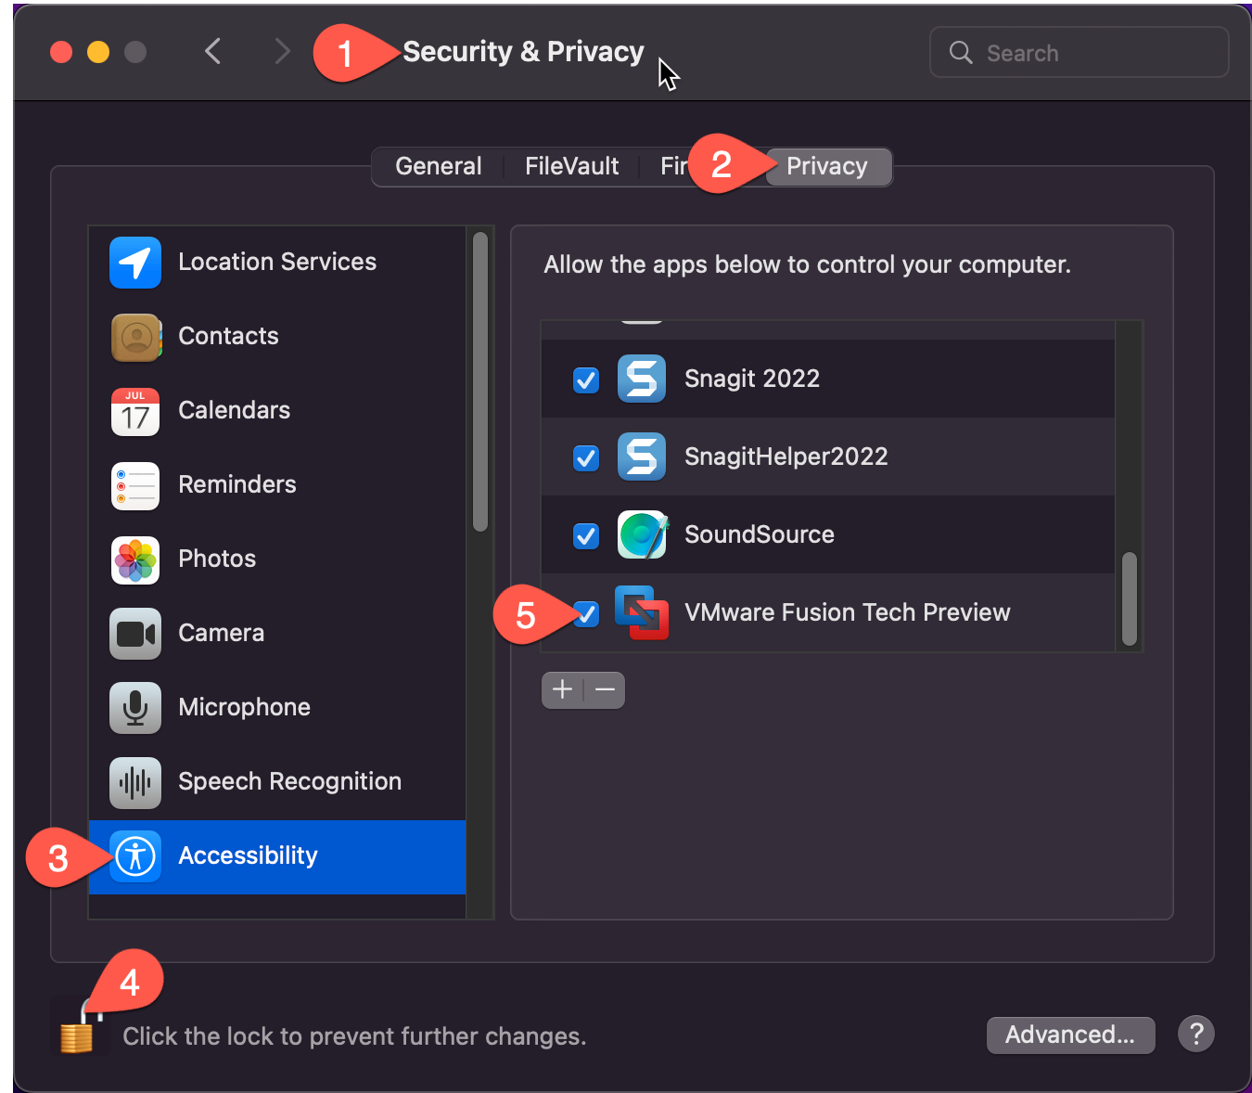Click the Location Services arrow icon
The image size is (1252, 1093).
[x=135, y=263]
